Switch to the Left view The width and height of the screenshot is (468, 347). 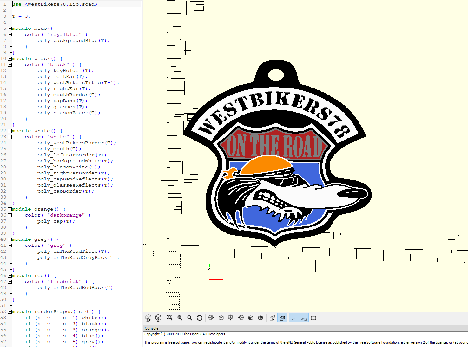coord(241,318)
